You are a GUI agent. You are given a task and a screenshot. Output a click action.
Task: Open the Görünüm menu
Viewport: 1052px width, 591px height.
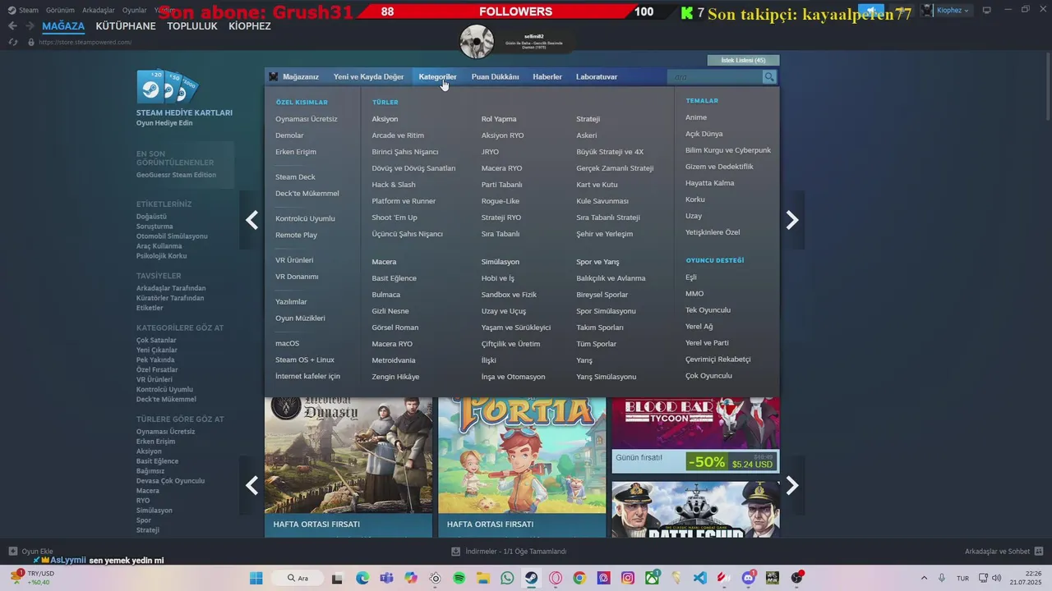(x=60, y=10)
